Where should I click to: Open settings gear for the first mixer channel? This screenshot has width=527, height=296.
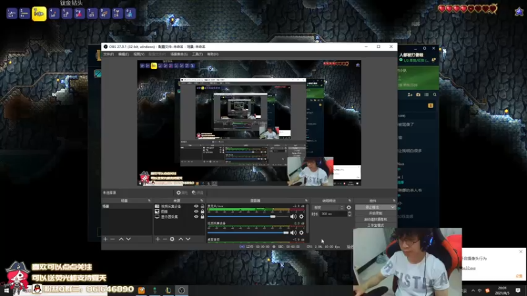[302, 217]
